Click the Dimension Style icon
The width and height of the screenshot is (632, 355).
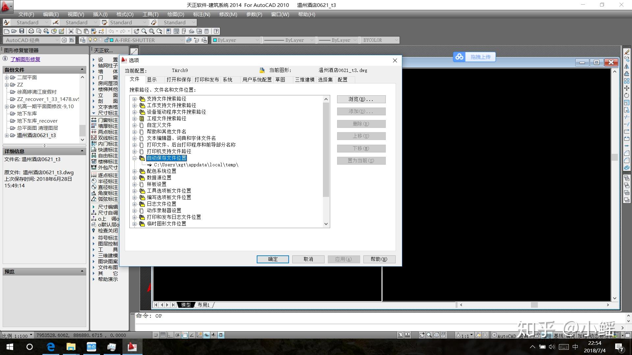coord(56,22)
